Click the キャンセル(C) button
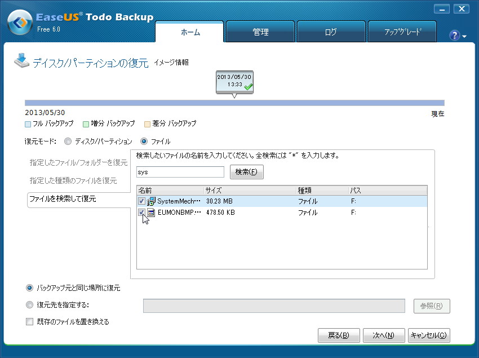Image resolution: width=479 pixels, height=358 pixels. coord(429,335)
